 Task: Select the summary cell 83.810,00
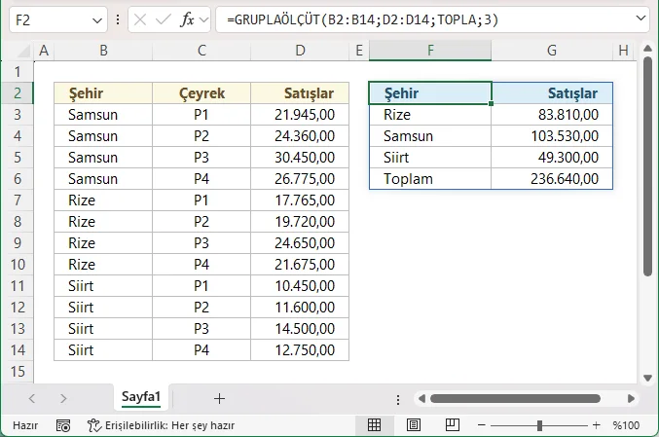click(552, 114)
